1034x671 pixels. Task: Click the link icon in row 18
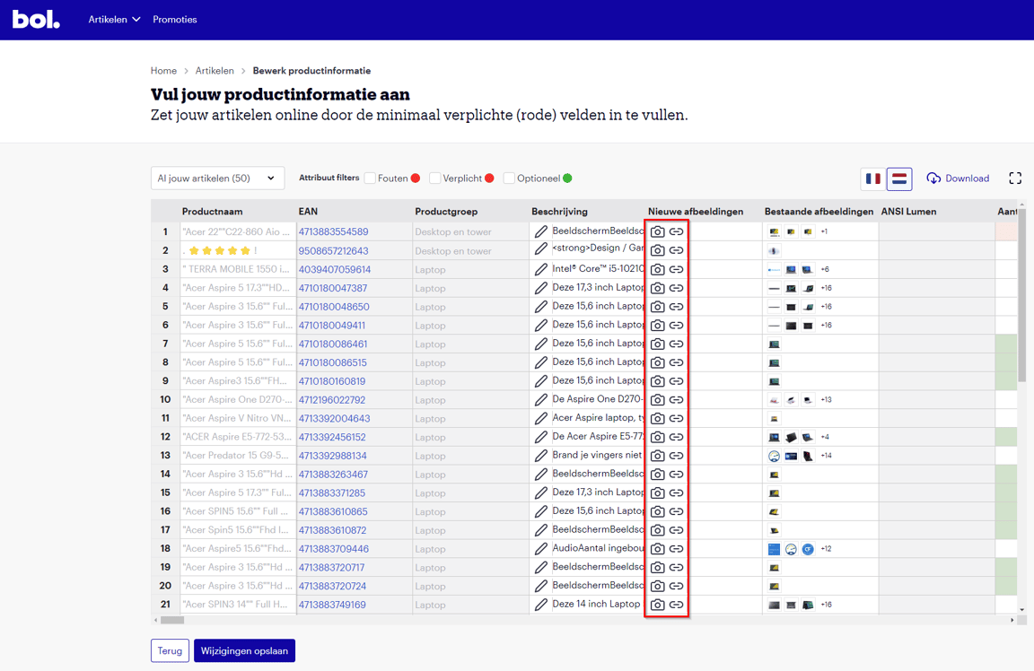click(x=677, y=549)
